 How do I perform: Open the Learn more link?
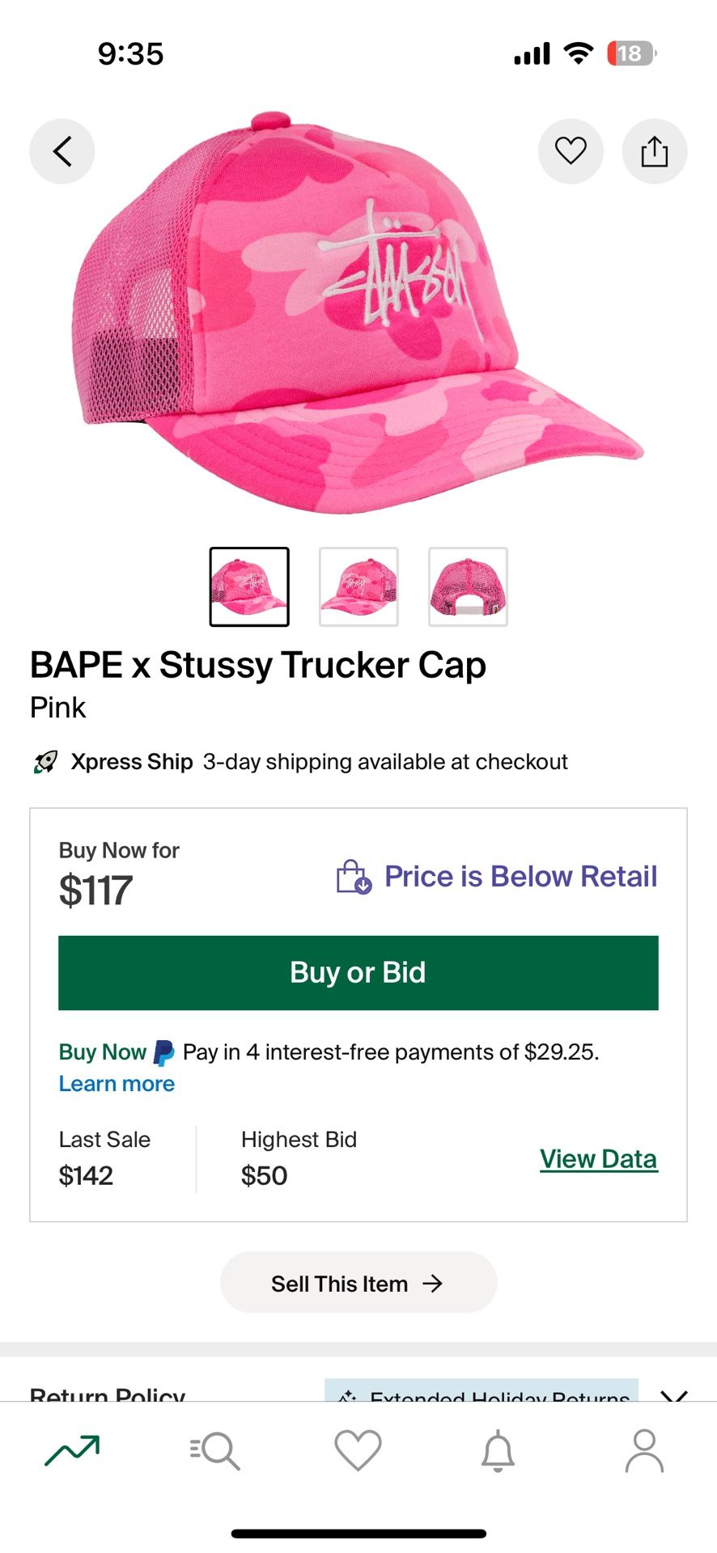(x=116, y=1083)
